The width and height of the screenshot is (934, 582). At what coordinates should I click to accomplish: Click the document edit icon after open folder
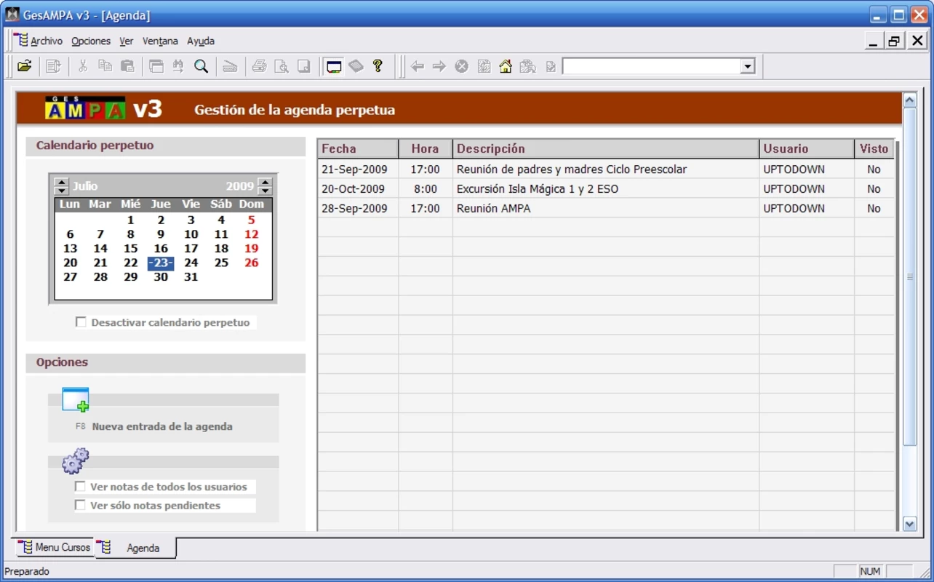53,66
